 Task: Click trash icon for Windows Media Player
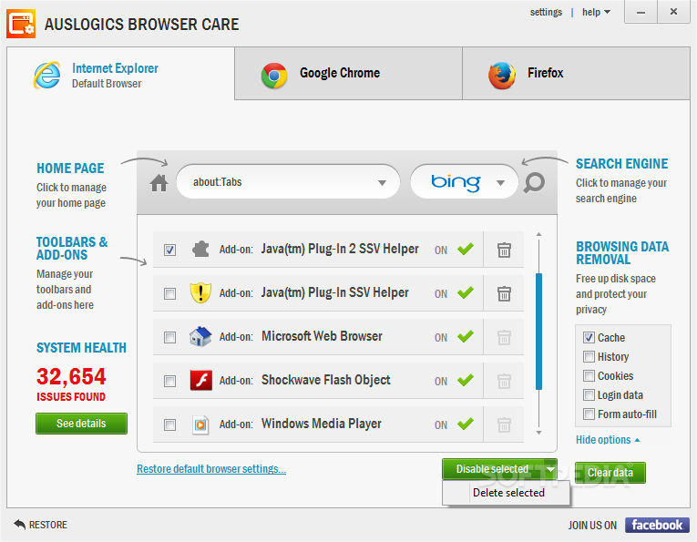(x=504, y=424)
